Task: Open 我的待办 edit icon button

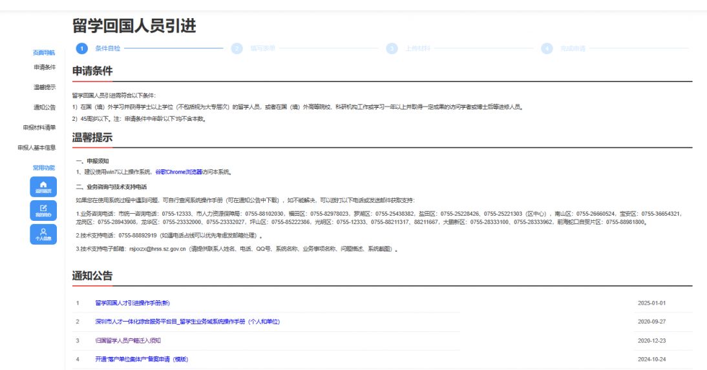Action: [43, 210]
